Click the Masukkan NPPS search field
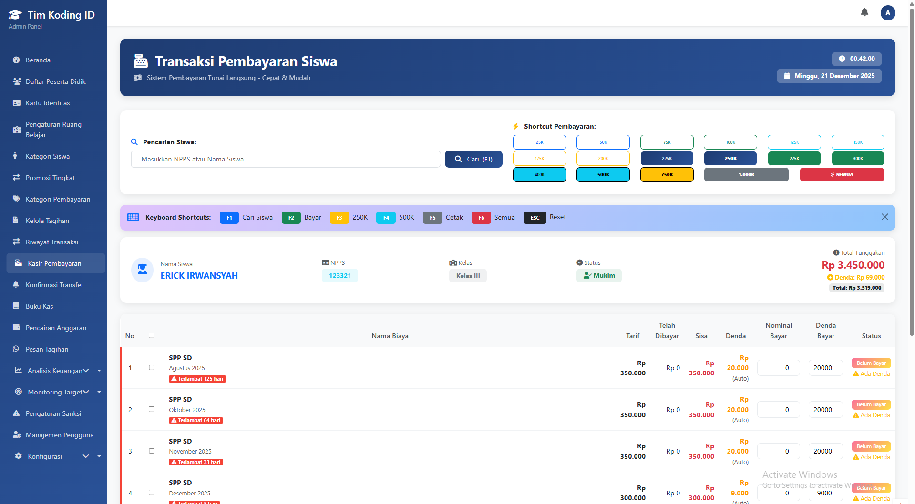Screen dimensions: 915x504 click(286, 159)
